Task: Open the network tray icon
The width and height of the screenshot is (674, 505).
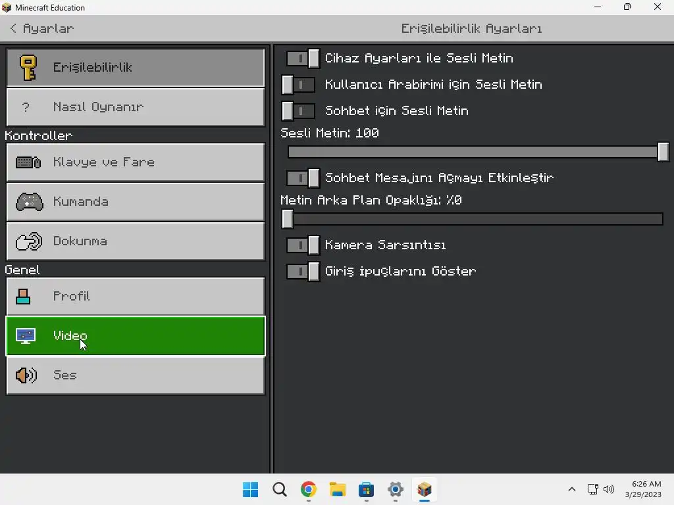Action: 593,489
